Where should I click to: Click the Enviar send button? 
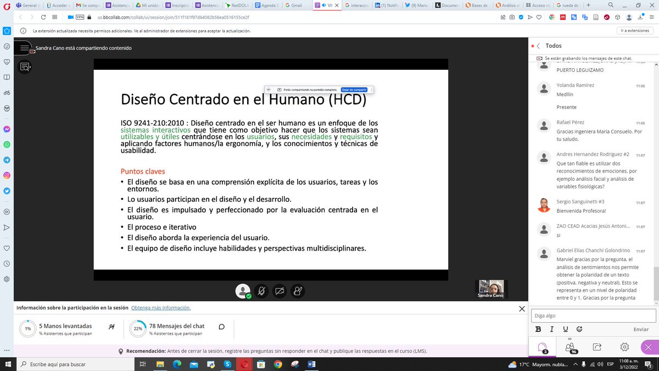641,329
